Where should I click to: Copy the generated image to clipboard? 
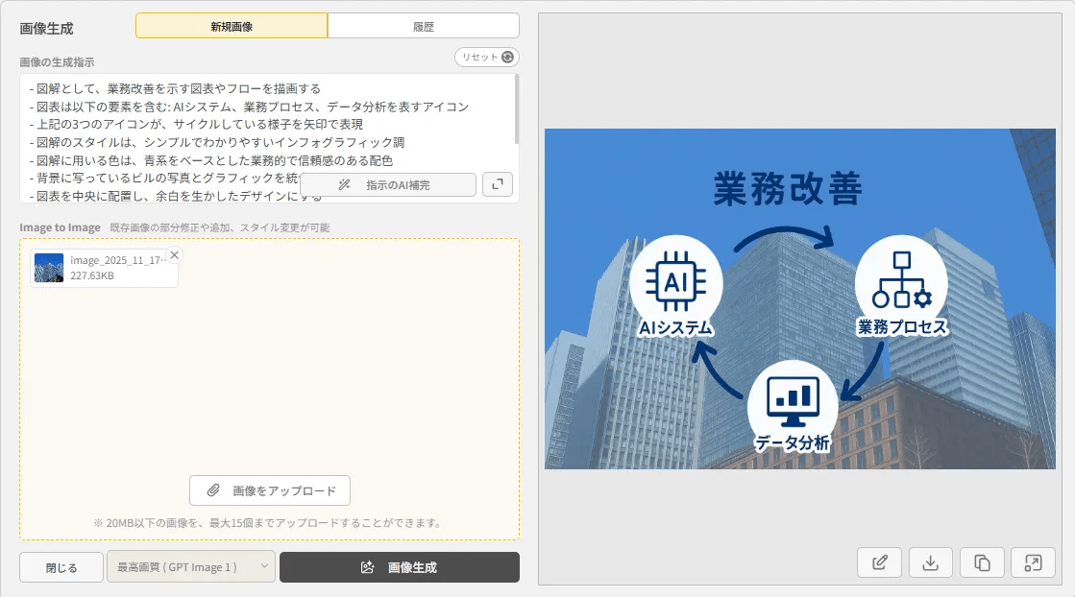pos(982,562)
